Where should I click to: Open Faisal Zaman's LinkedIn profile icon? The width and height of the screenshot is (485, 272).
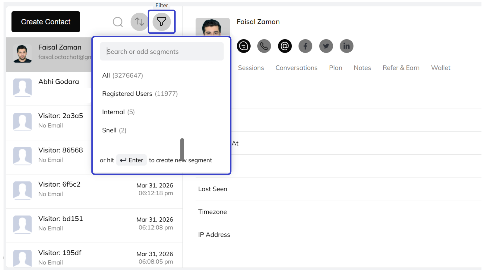[346, 46]
